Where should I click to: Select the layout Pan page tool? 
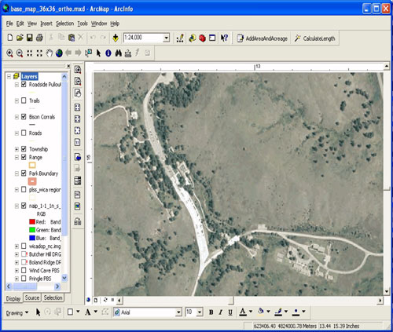(x=78, y=93)
